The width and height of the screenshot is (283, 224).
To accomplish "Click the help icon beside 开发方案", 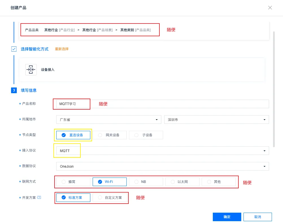I will coord(39,197).
